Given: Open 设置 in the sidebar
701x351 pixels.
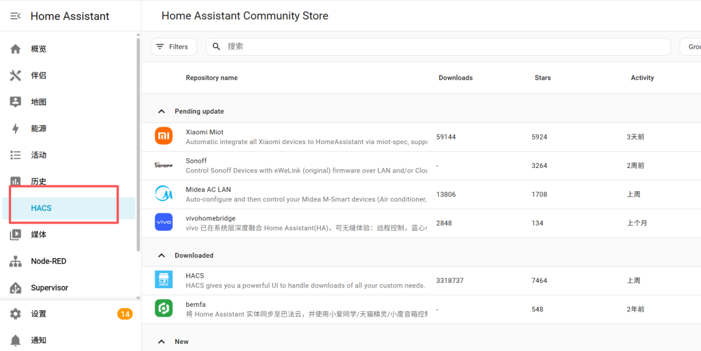Looking at the screenshot, I should tap(69, 314).
